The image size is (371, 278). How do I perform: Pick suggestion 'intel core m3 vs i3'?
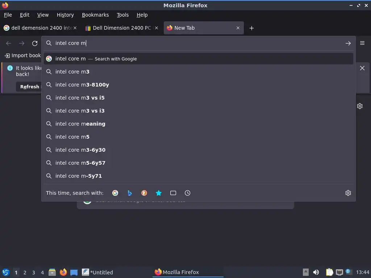198,111
